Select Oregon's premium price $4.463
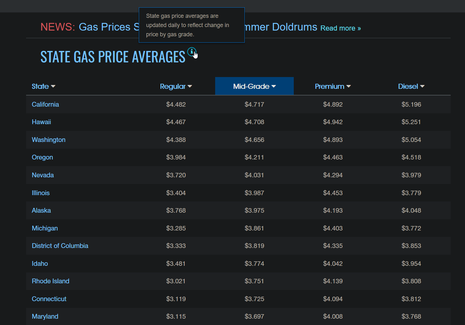The width and height of the screenshot is (465, 325). tap(333, 157)
